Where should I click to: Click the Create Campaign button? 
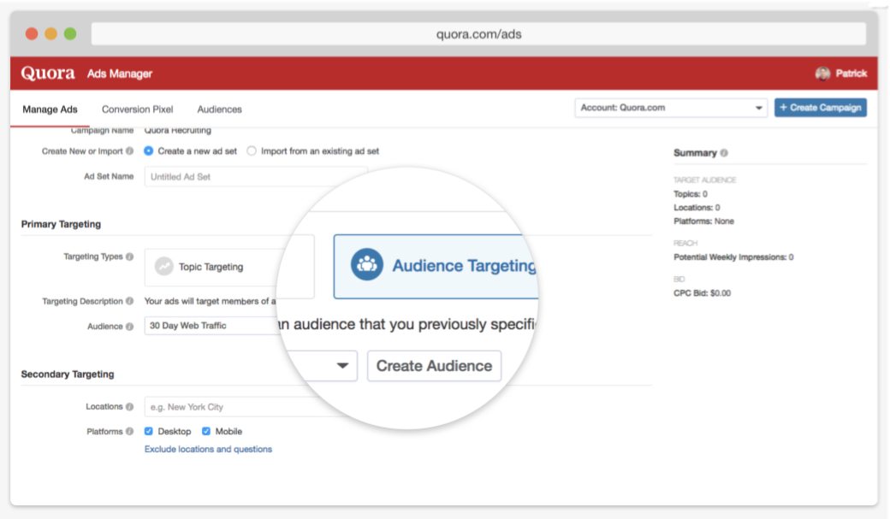click(821, 109)
